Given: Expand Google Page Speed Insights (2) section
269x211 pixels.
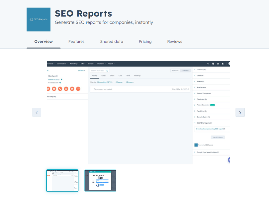Looking at the screenshot, I should (212, 152).
